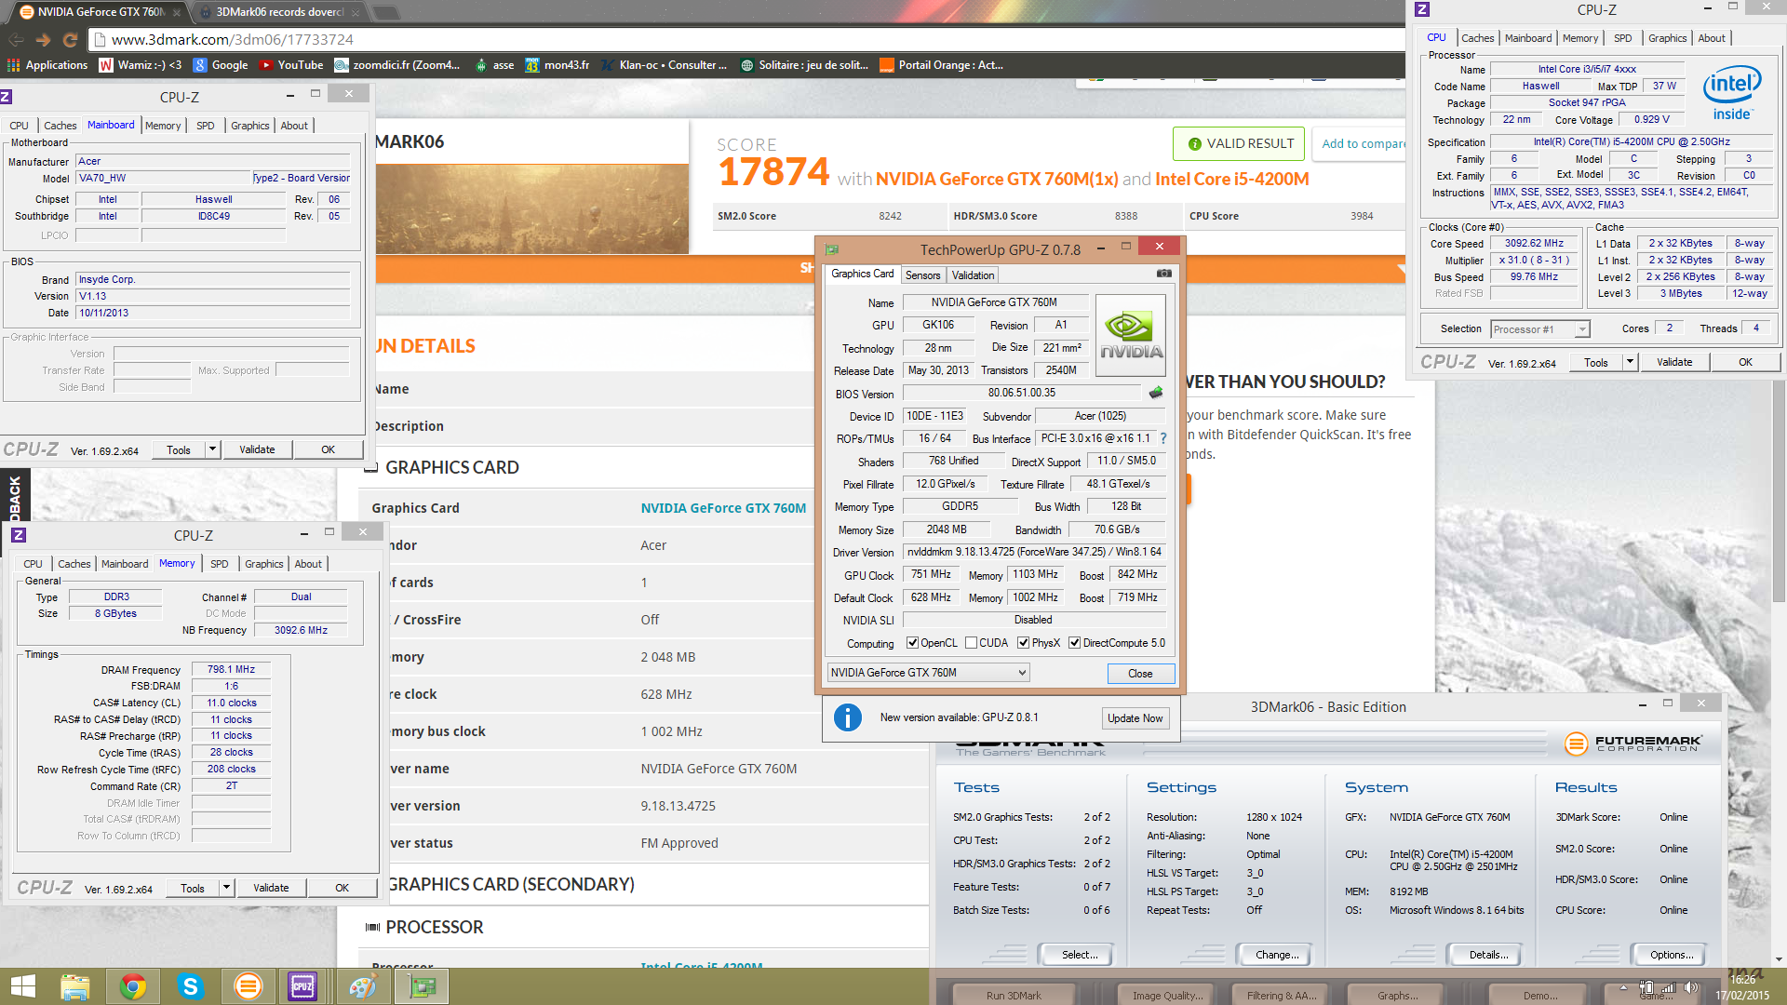Click Filtering & AA... button
1787x1005 pixels.
pyautogui.click(x=1282, y=995)
